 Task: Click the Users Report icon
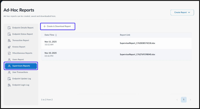coord(9,60)
